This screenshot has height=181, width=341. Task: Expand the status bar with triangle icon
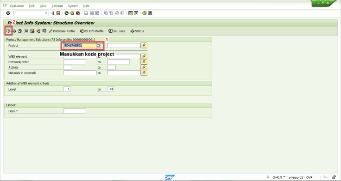[268, 177]
